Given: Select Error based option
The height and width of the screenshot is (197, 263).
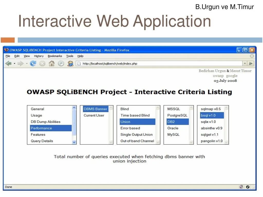Looking at the screenshot, I should point(138,128).
